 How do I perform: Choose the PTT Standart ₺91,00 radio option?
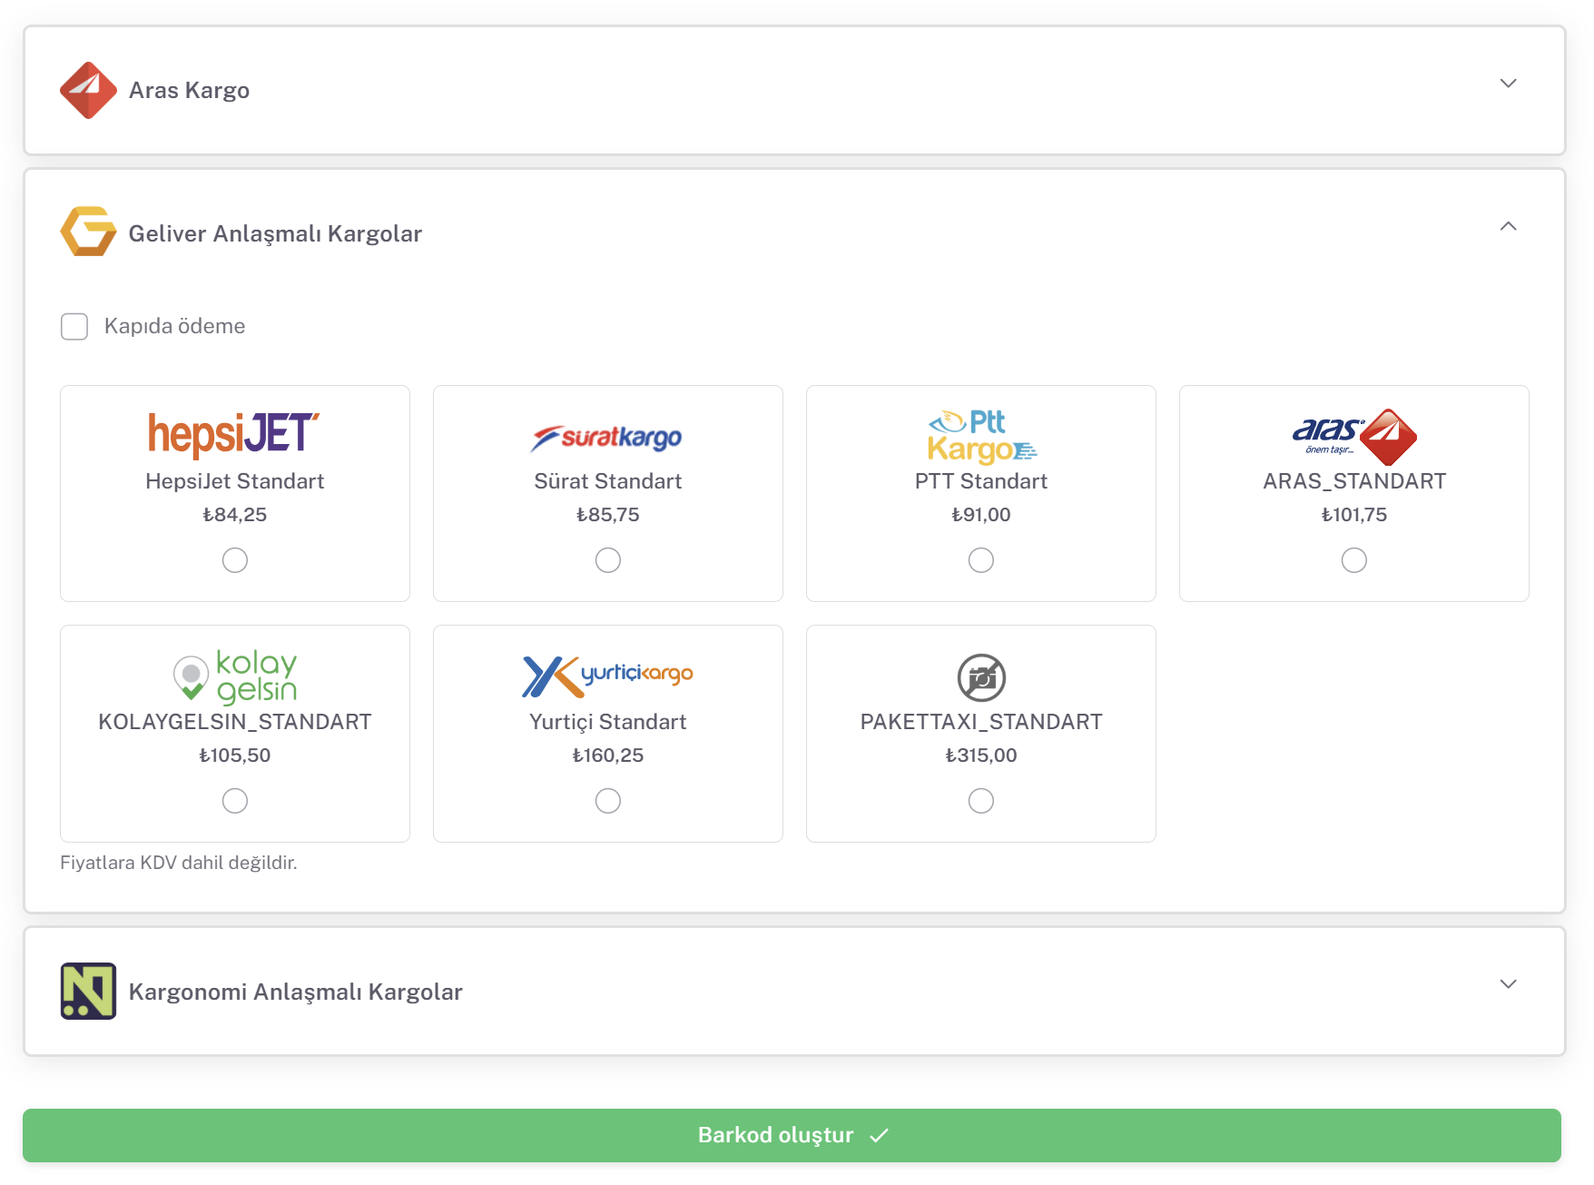pyautogui.click(x=980, y=560)
